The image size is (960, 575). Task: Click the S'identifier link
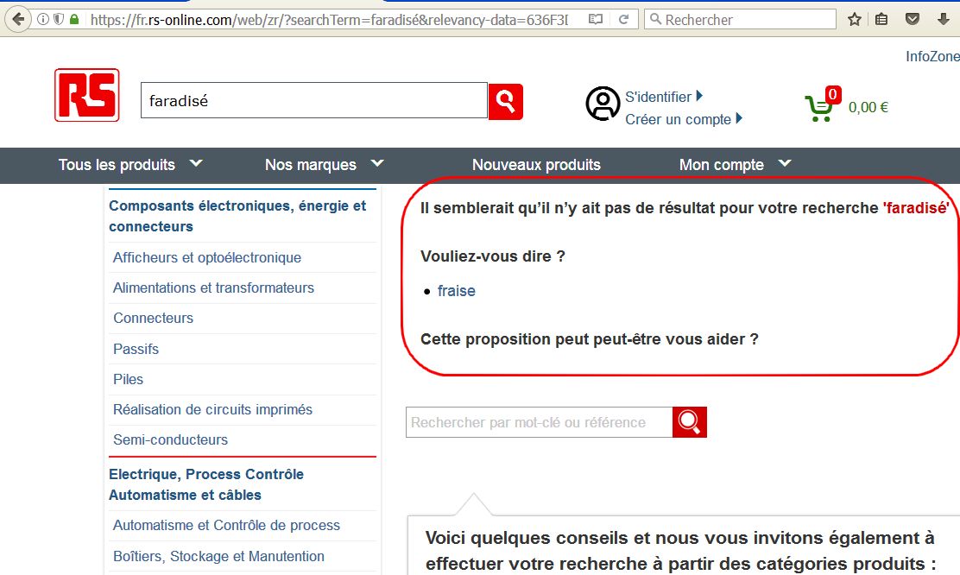click(x=658, y=97)
